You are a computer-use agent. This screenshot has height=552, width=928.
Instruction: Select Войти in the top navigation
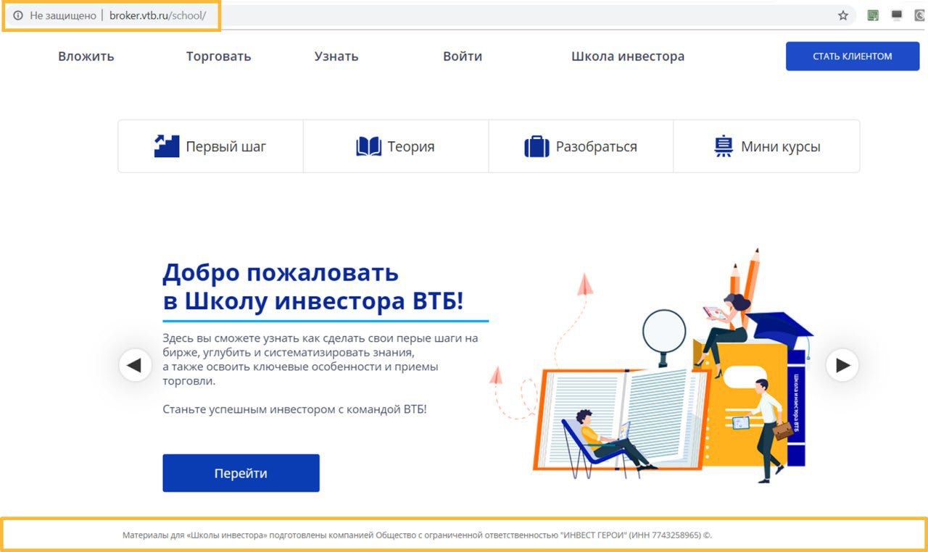point(463,57)
